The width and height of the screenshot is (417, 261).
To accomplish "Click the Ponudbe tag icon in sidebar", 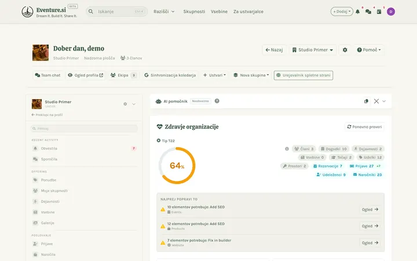I will pyautogui.click(x=35, y=180).
